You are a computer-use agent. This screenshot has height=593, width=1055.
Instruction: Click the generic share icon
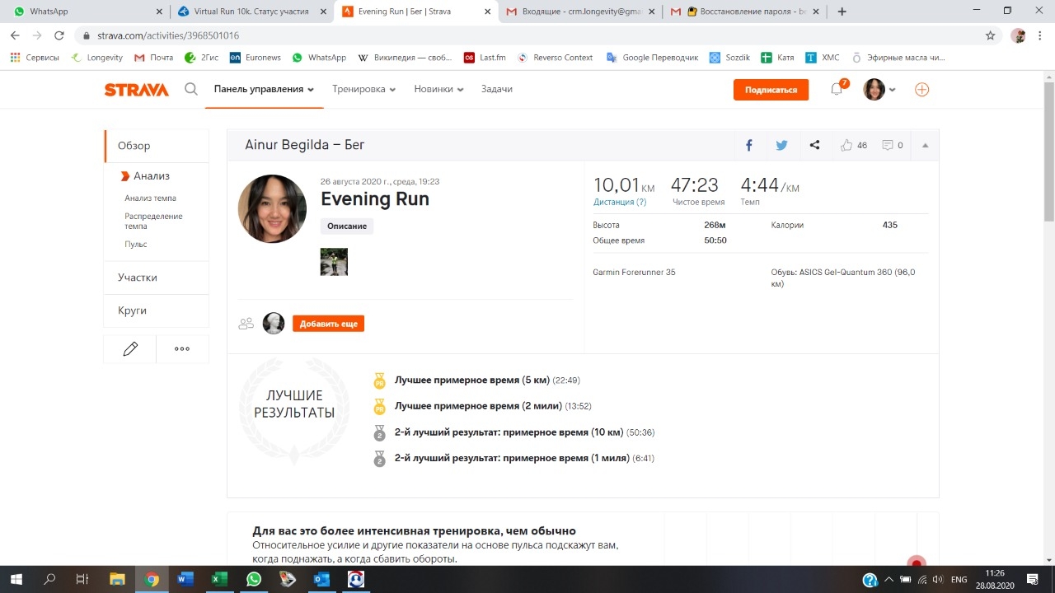[814, 145]
